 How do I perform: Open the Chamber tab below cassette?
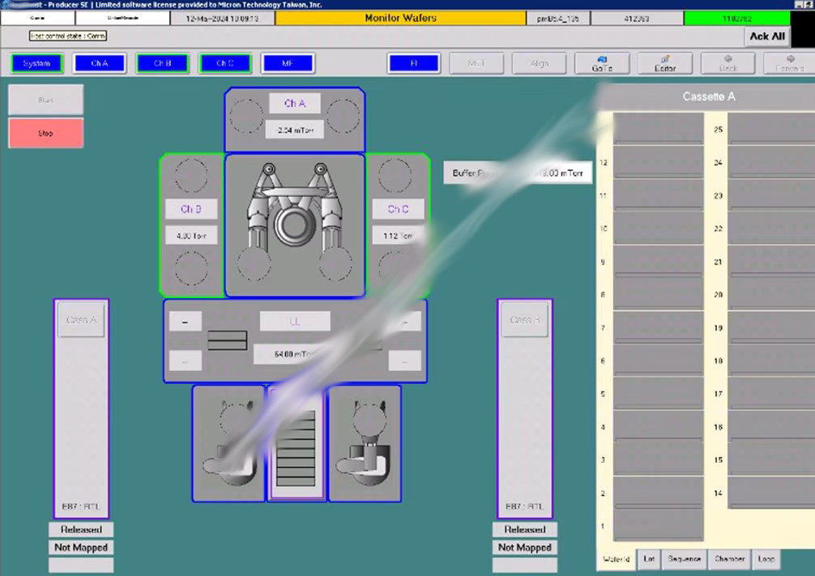point(730,559)
